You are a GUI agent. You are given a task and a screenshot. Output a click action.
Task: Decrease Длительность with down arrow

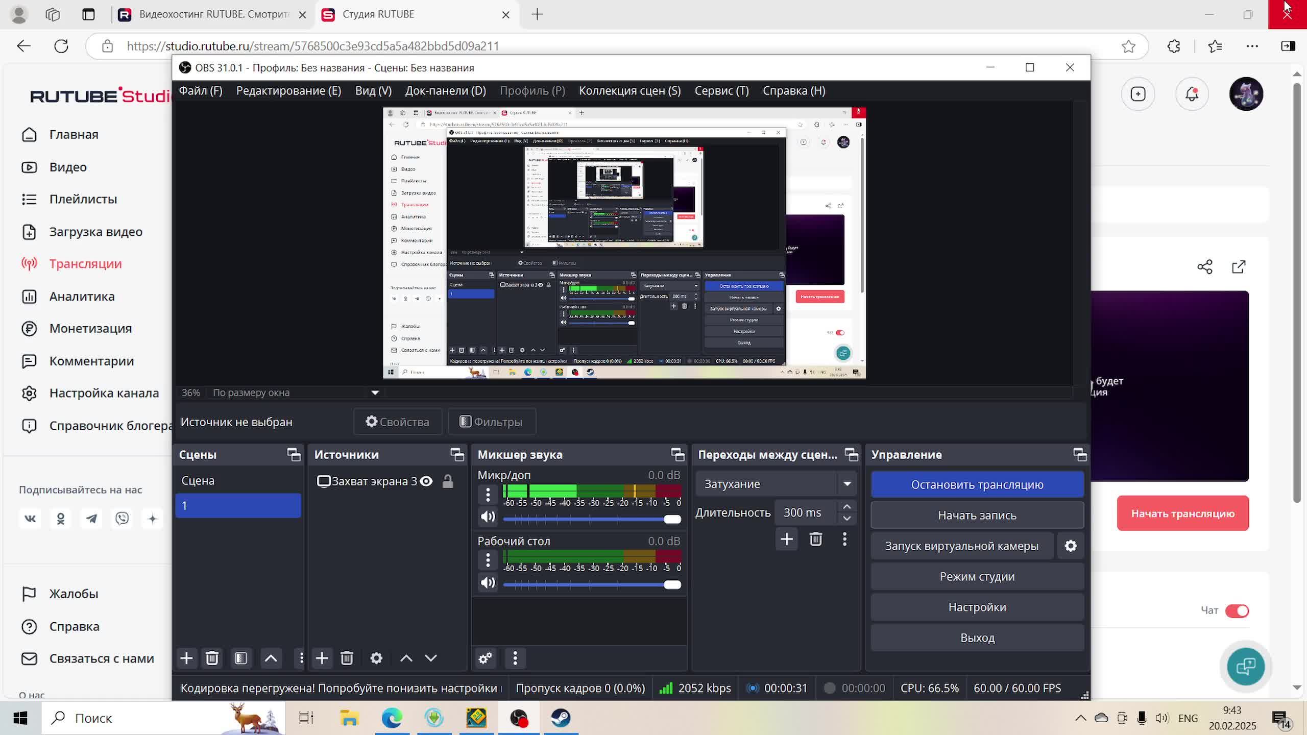click(x=847, y=519)
